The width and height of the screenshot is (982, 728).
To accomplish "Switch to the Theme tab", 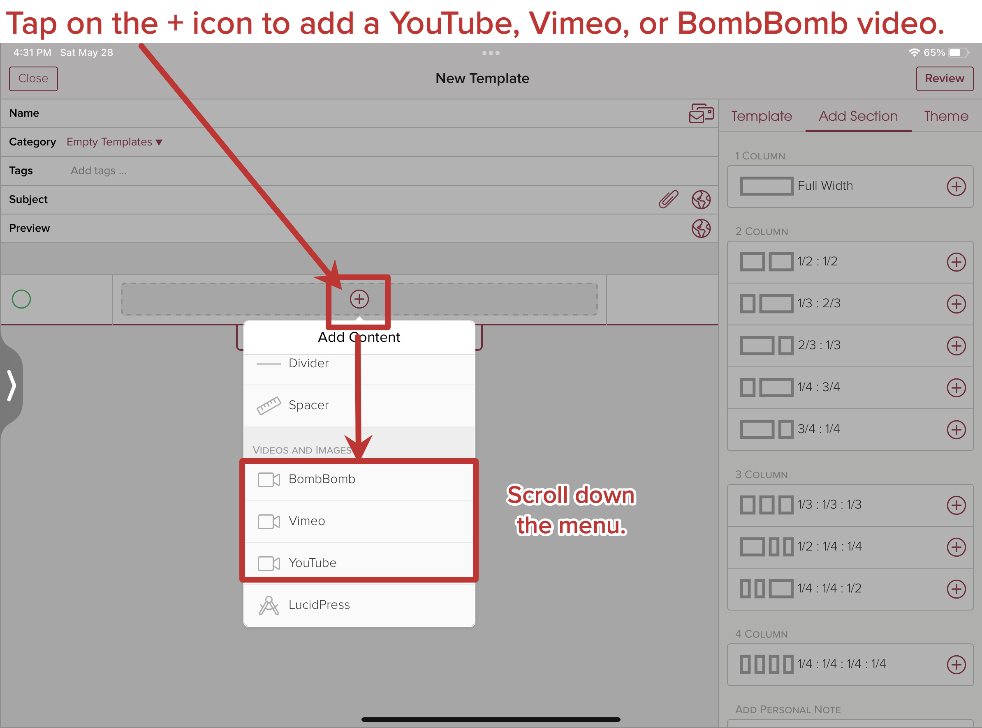I will point(946,116).
